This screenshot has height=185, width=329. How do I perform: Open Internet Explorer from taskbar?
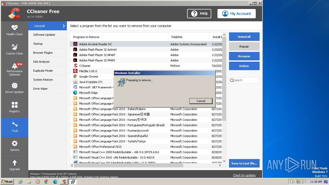tap(20, 182)
